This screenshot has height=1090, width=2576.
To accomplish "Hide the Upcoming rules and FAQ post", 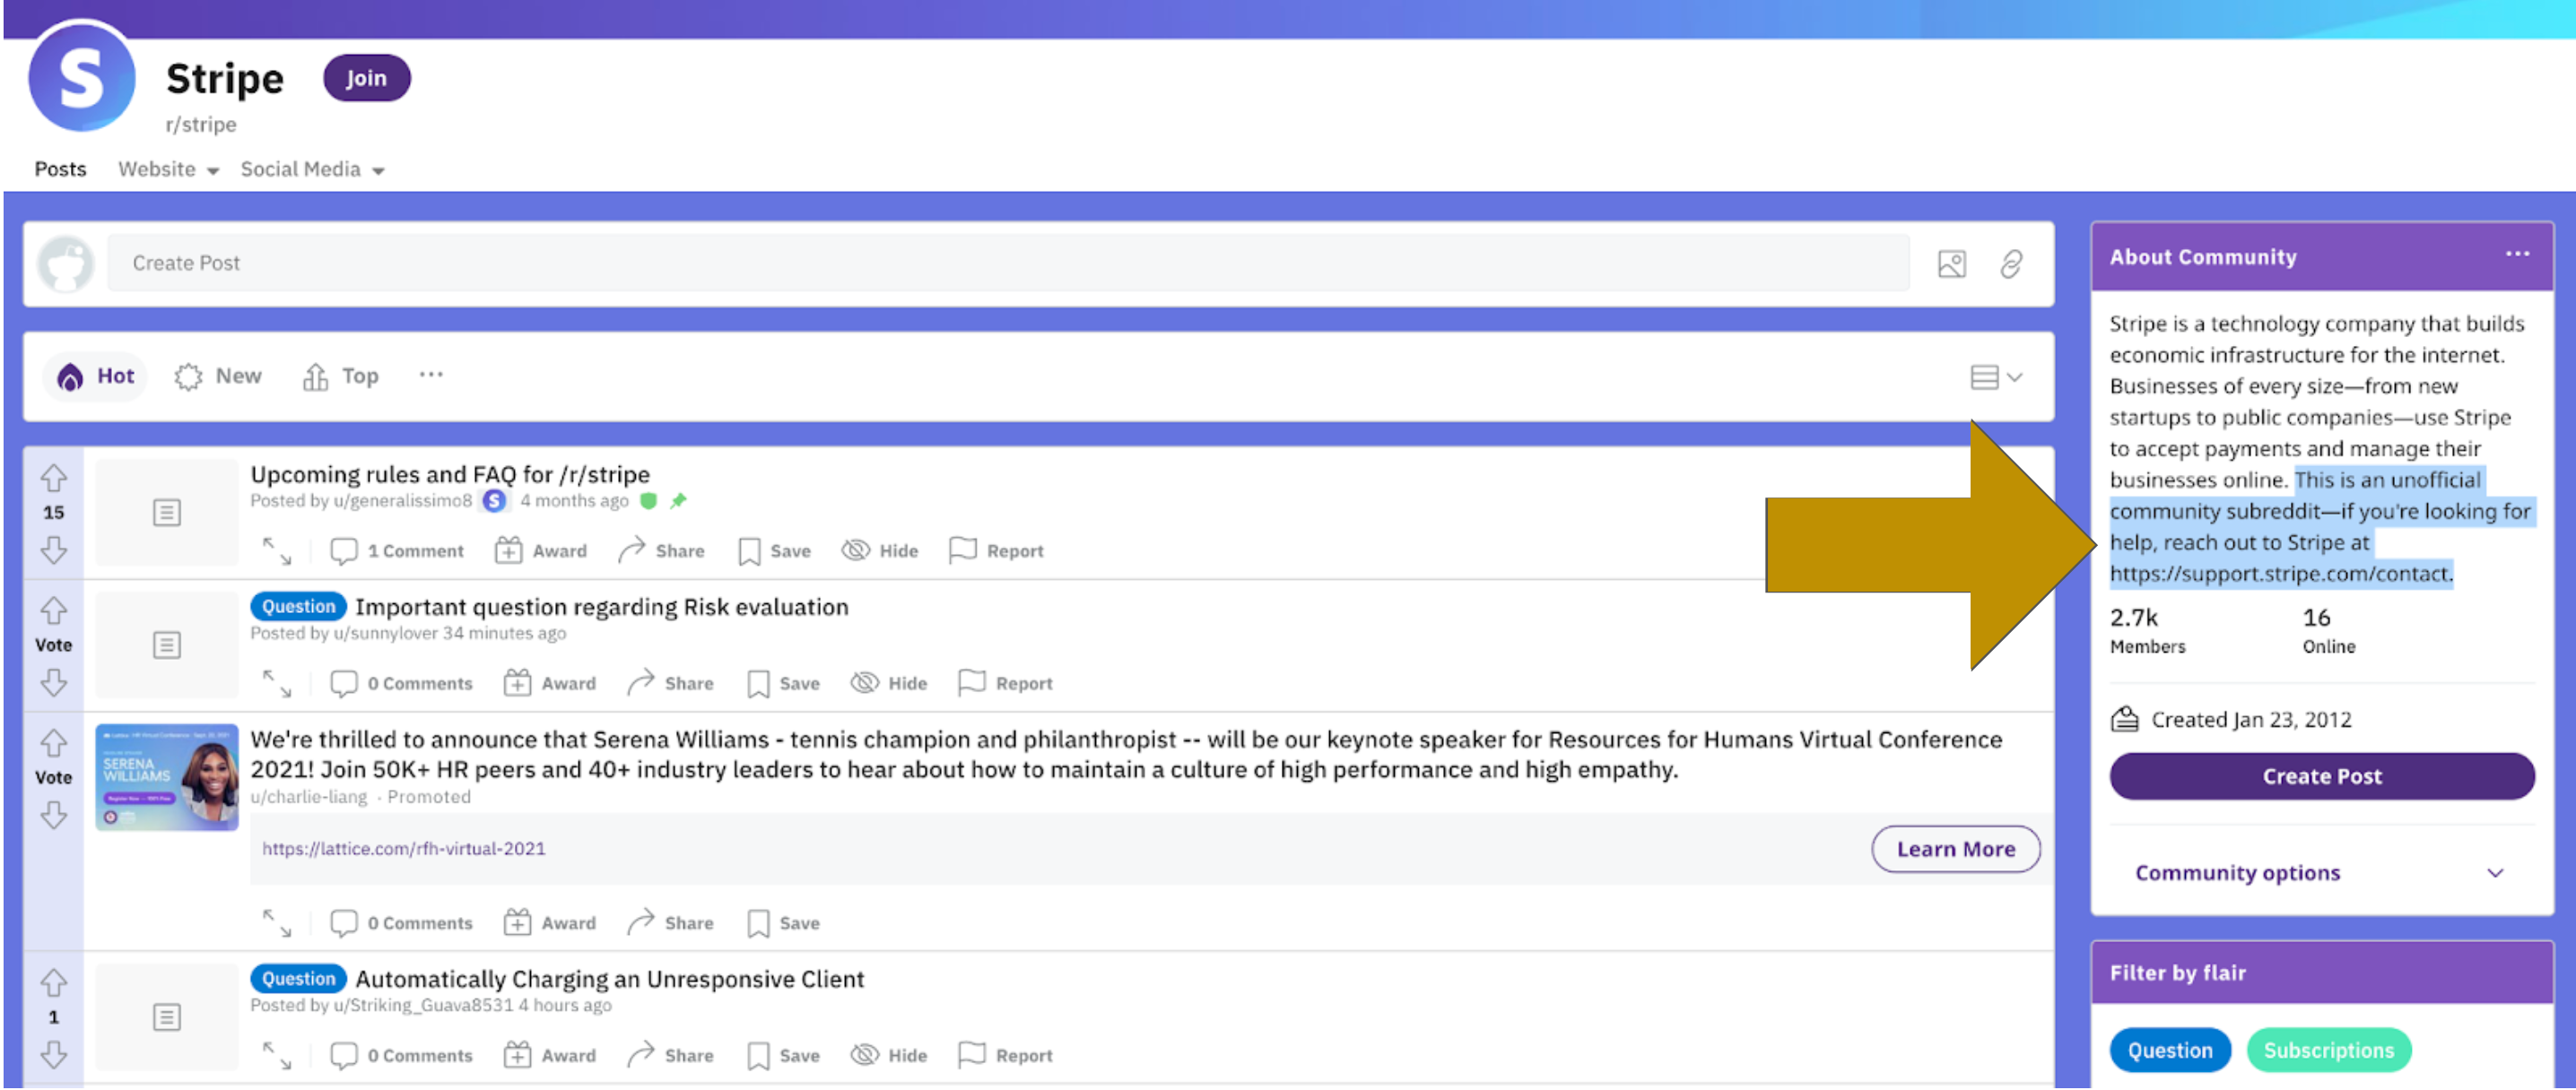I will 880,550.
